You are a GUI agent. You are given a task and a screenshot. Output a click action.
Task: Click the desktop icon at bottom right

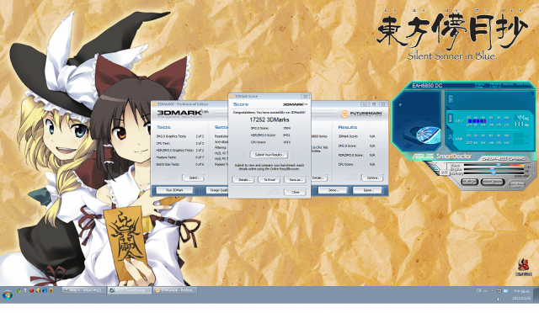coord(524,268)
